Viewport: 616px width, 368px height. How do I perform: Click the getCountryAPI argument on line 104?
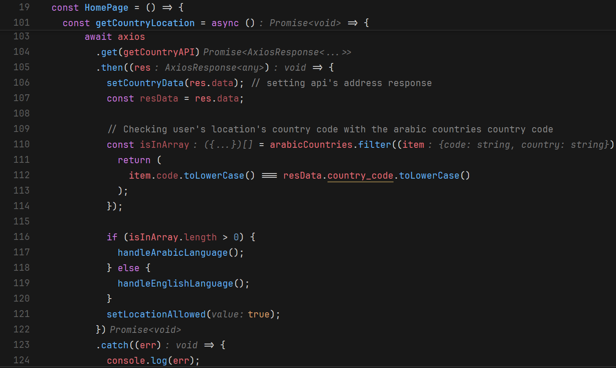click(159, 52)
